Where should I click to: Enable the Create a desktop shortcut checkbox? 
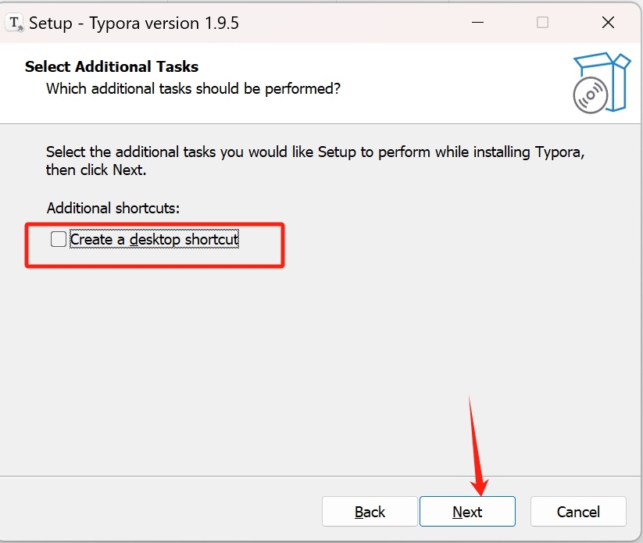click(58, 238)
